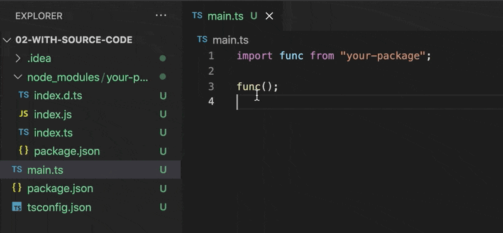The image size is (503, 233).
Task: Click the TS icon next to index.ts
Action: point(24,133)
